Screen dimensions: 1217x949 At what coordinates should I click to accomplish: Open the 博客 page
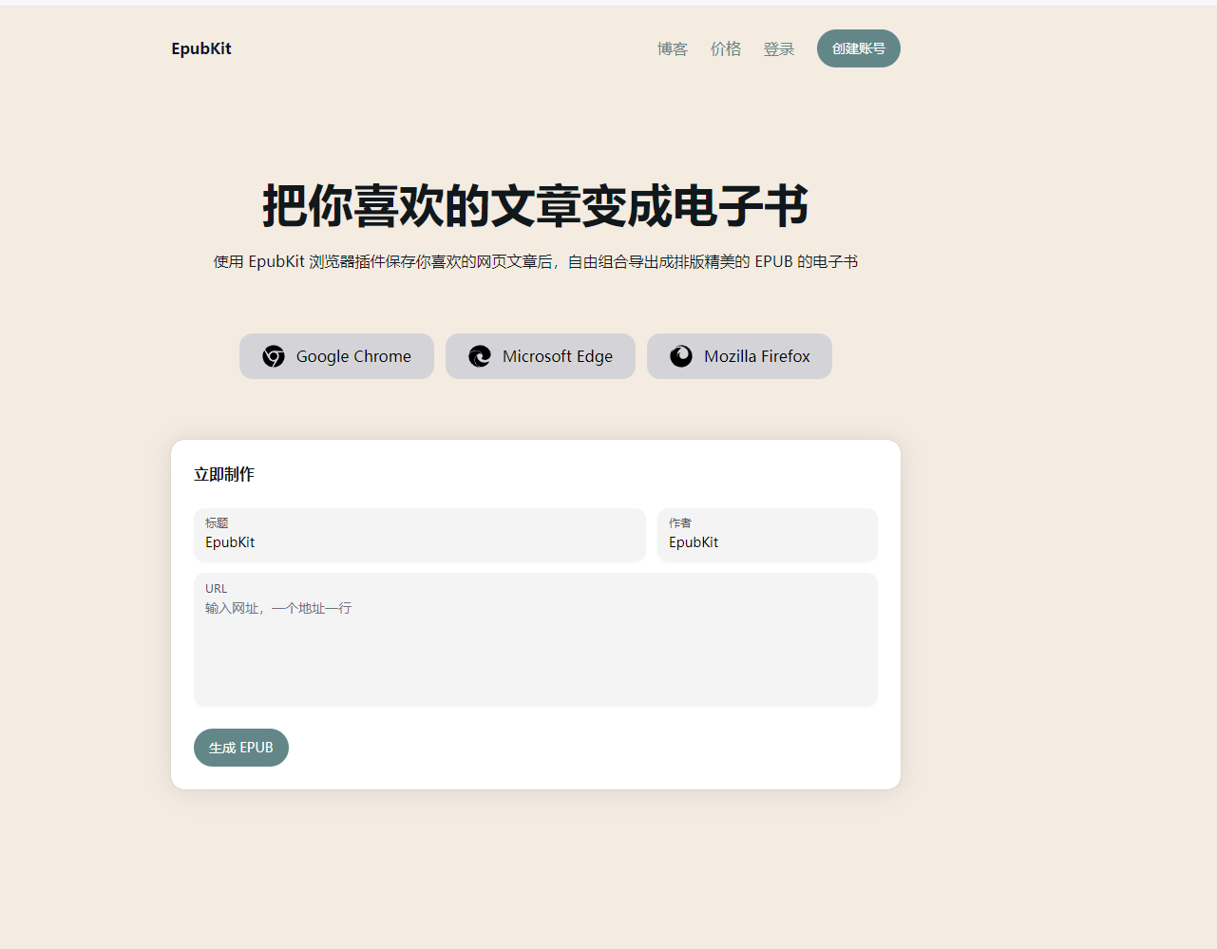pos(673,49)
